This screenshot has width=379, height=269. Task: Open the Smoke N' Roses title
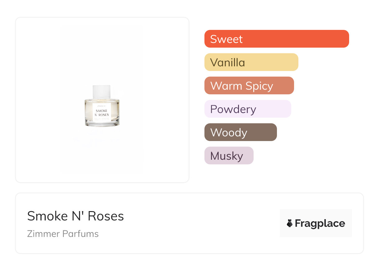tap(76, 216)
